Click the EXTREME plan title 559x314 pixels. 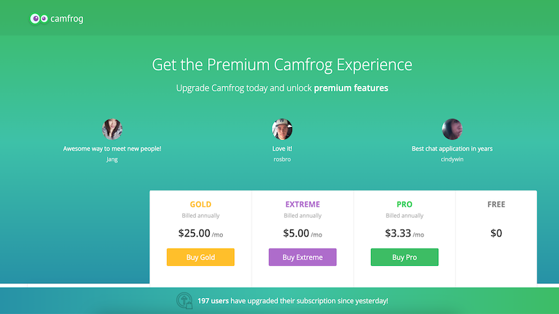pos(303,204)
